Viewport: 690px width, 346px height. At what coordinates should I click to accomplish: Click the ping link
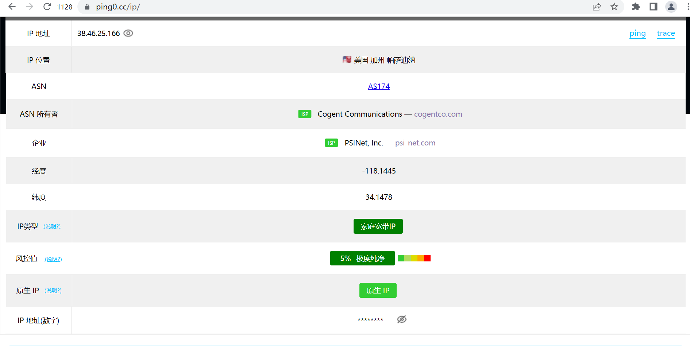pyautogui.click(x=637, y=33)
